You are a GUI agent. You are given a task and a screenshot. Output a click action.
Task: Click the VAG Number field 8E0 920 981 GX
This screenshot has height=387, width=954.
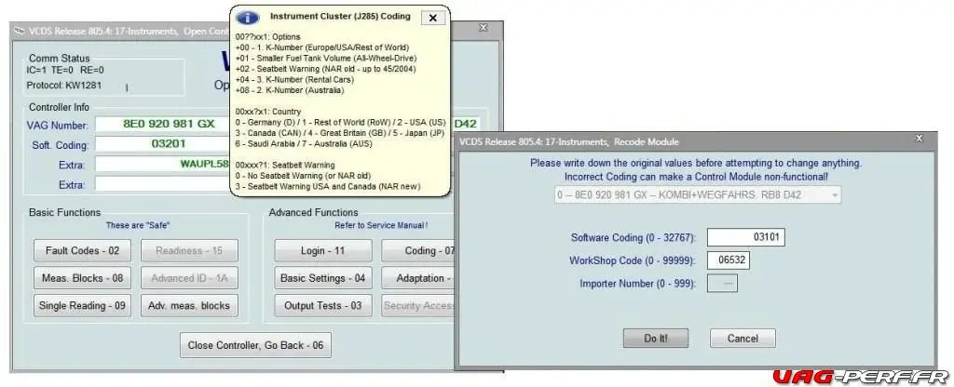coord(163,124)
